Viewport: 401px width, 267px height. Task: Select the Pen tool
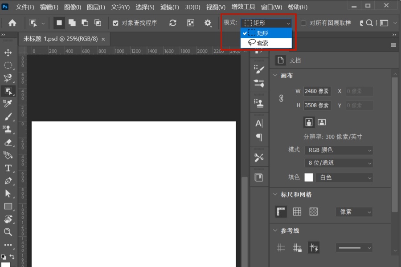(x=8, y=181)
